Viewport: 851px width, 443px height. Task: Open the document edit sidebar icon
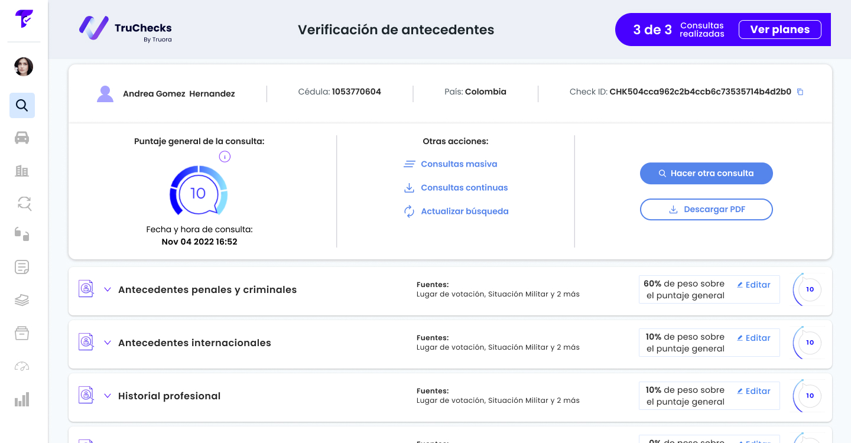coord(22,267)
